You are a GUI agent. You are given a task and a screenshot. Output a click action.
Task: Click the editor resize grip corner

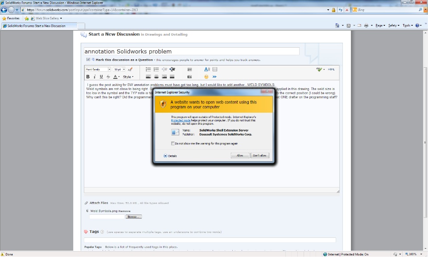pos(338,191)
